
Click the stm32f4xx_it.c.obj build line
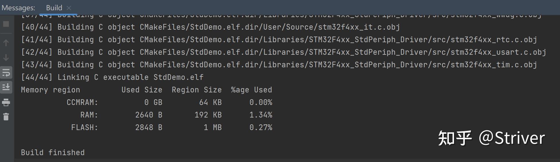pyautogui.click(x=210, y=27)
